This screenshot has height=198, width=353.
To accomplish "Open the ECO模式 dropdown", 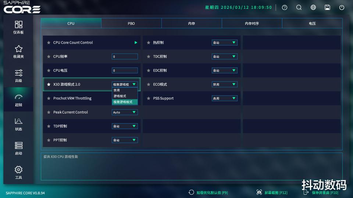I will point(224,84).
